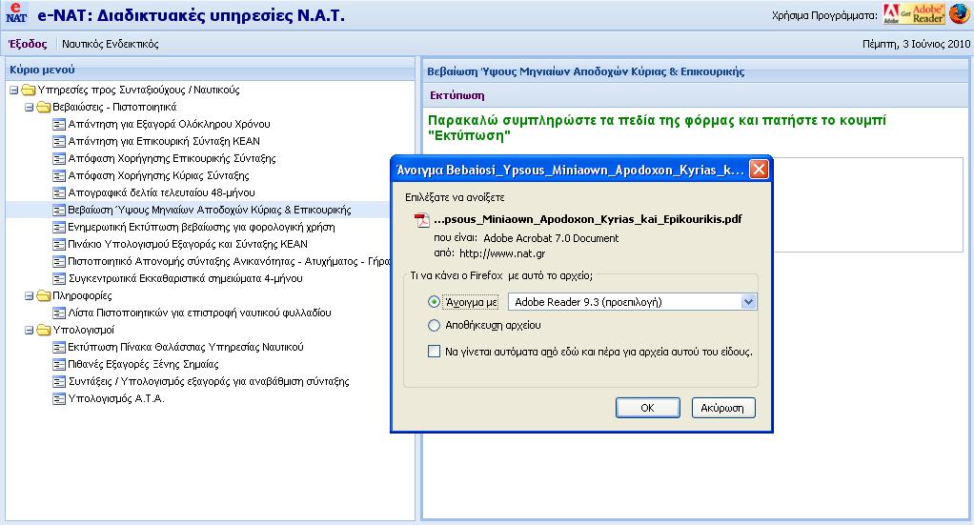974x525 pixels.
Task: Click document icon of Απάντηση για Εξαγορά Ολόκληρου Χρόνου
Action: click(x=59, y=124)
